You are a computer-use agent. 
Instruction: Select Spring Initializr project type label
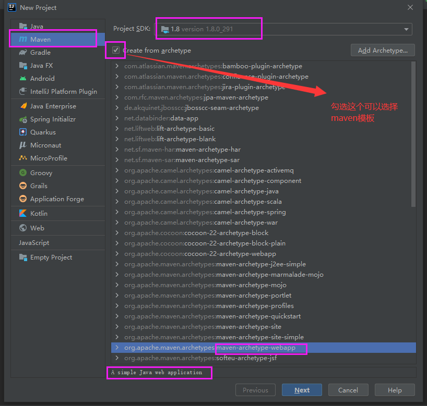[x=53, y=119]
